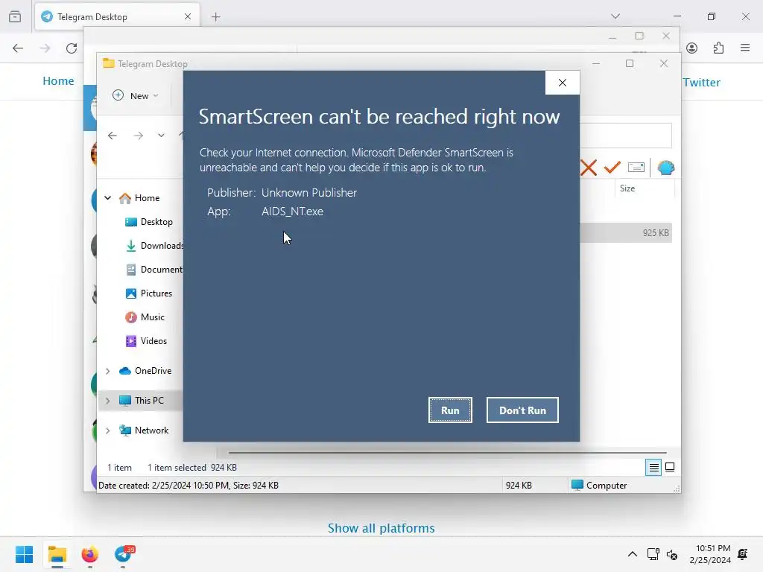Select OneDrive in the navigation pane
Viewport: 763px width, 572px height.
click(145, 371)
